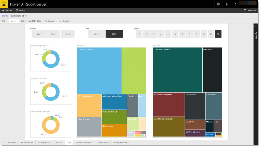Click the Favorites star
Image resolution: width=260 pixels, height=147 pixels.
point(3,10)
